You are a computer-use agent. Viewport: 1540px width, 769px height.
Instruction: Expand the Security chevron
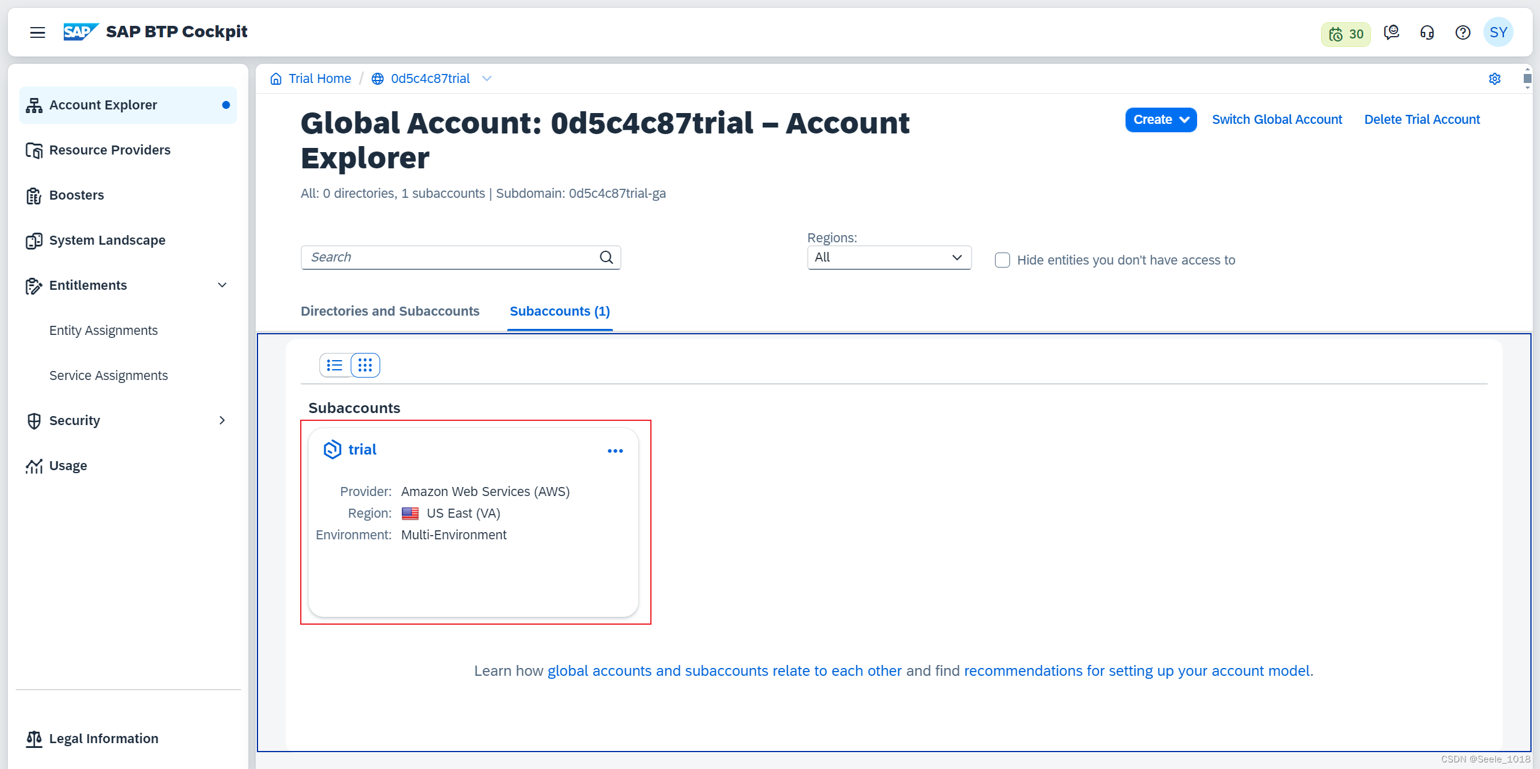pos(222,420)
